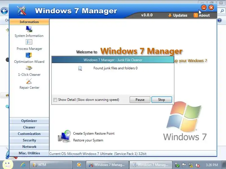Click the Optimization Wizard label

tap(29, 62)
